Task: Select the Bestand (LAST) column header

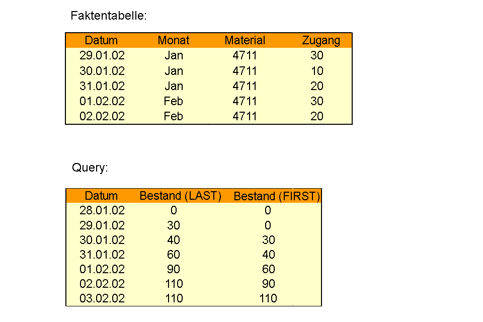Action: [x=181, y=196]
